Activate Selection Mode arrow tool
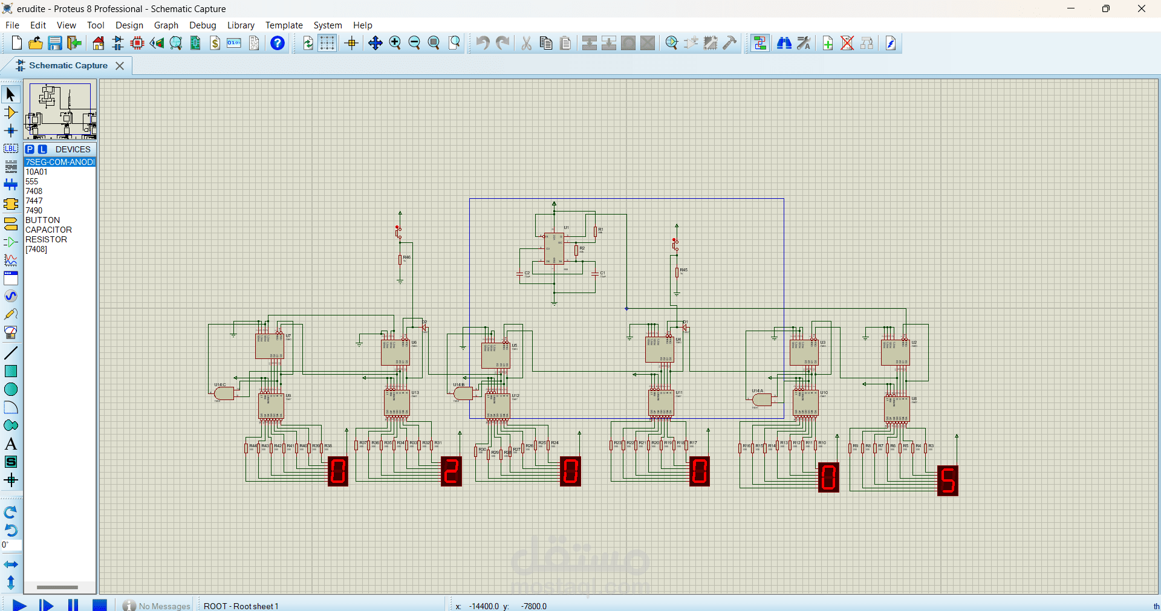 11,94
